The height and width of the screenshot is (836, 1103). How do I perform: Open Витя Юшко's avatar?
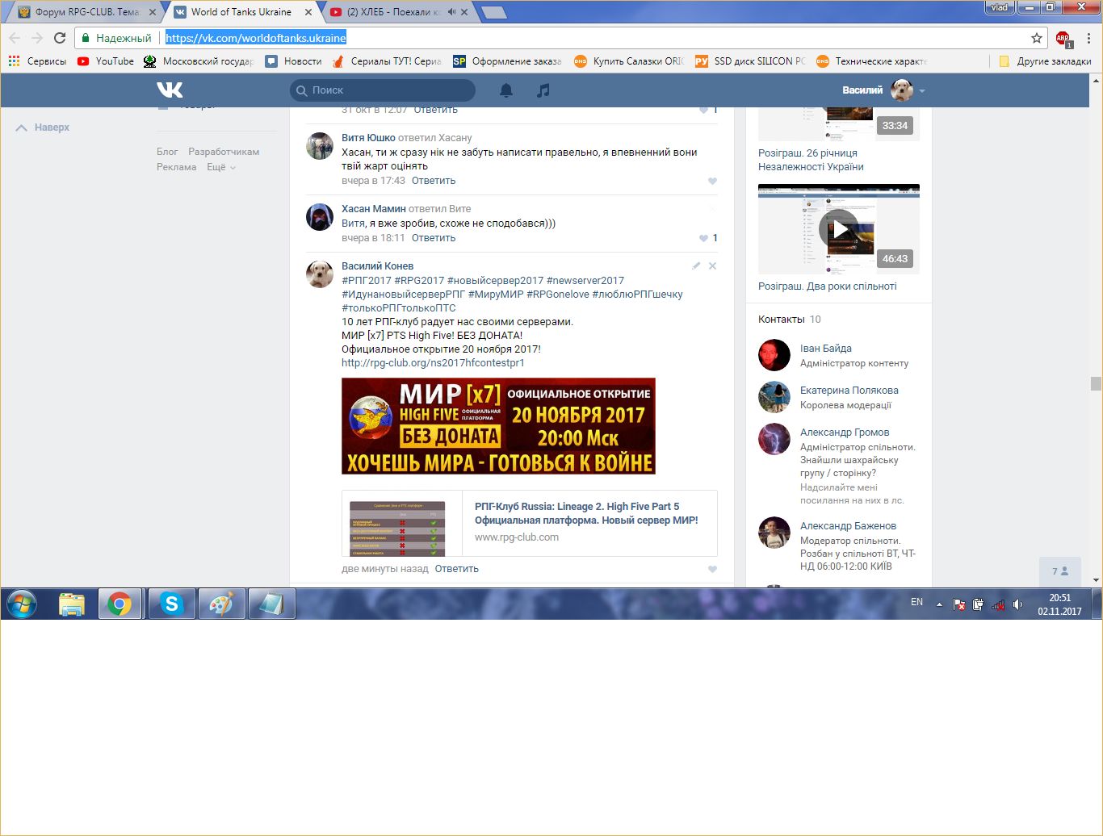(320, 146)
